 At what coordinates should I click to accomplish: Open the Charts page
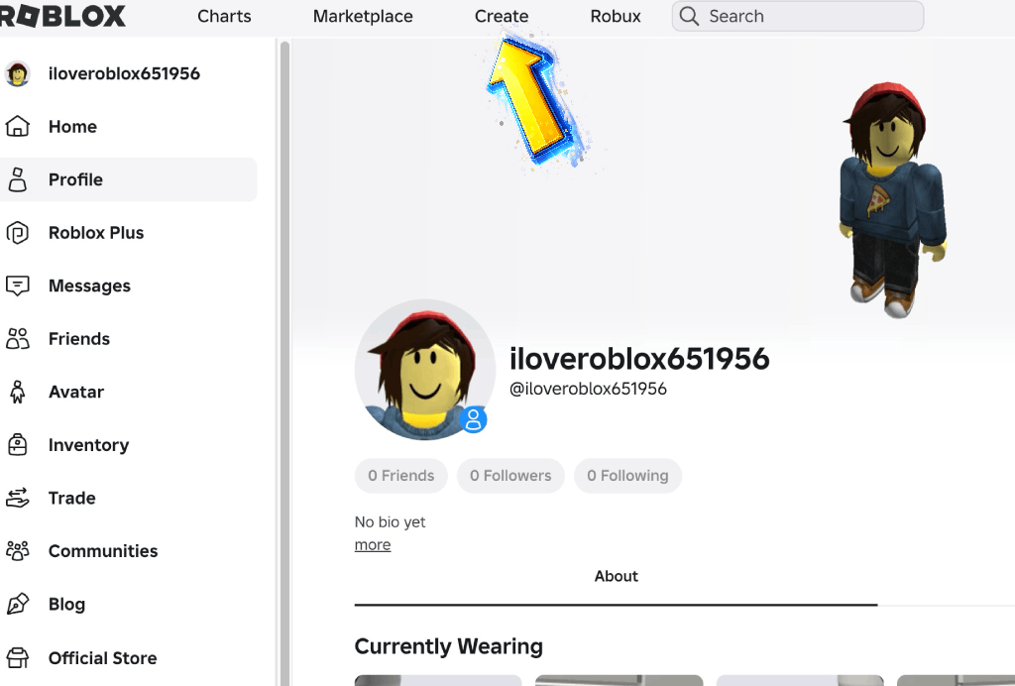(224, 16)
